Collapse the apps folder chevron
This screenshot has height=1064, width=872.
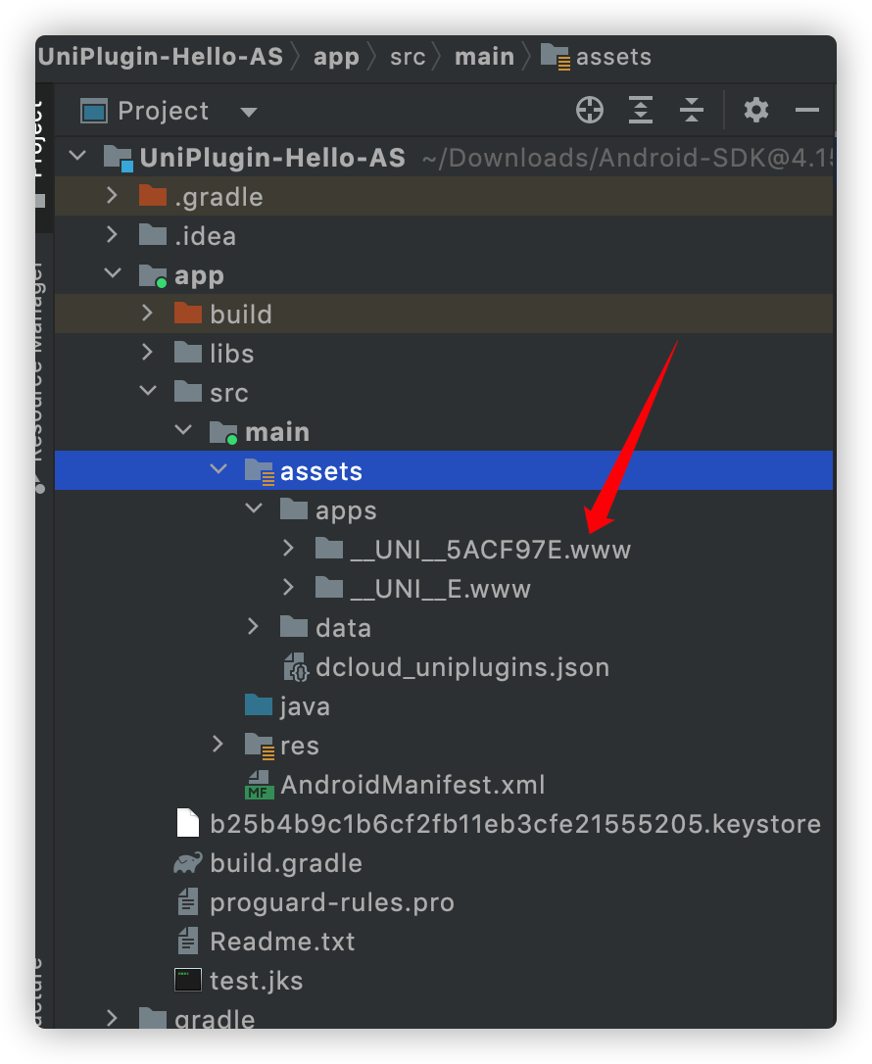[x=254, y=508]
